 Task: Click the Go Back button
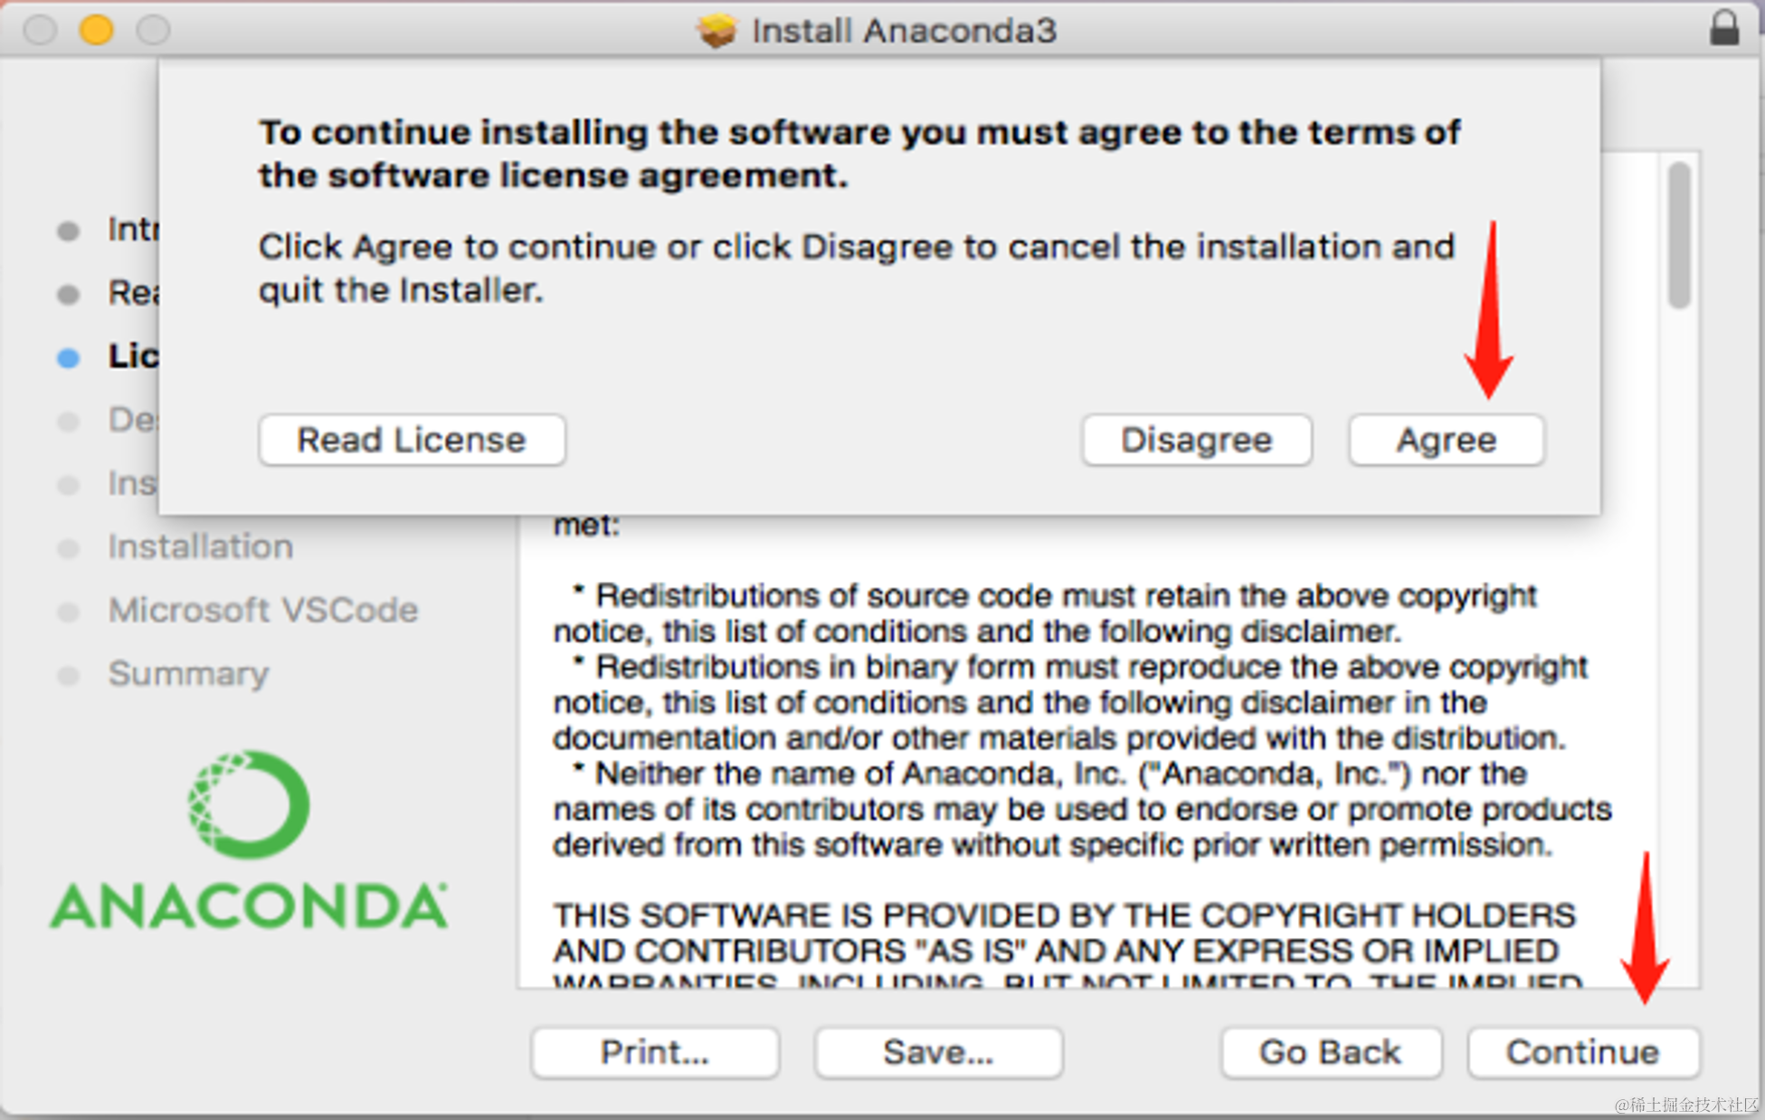pyautogui.click(x=1330, y=1052)
